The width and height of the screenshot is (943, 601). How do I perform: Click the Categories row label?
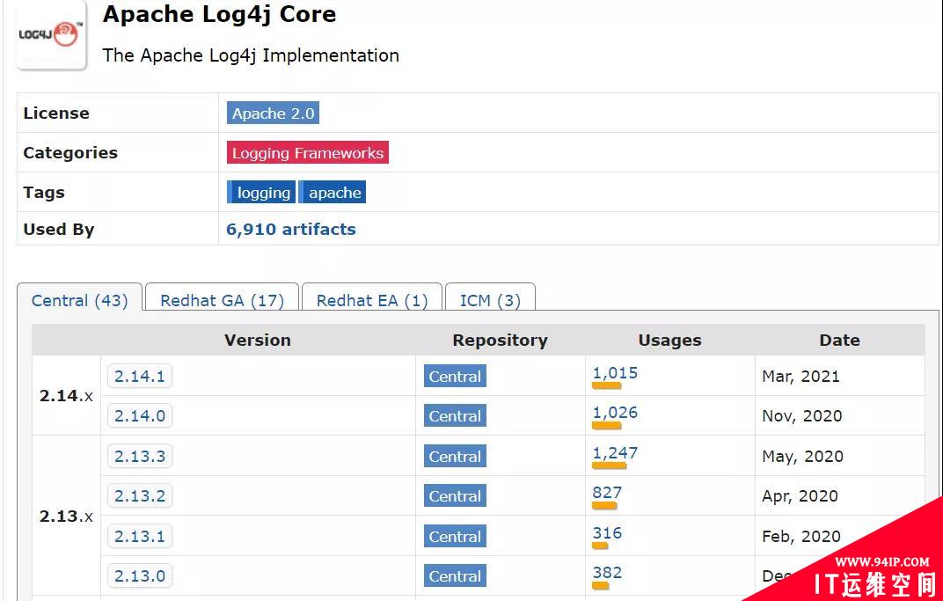click(70, 153)
